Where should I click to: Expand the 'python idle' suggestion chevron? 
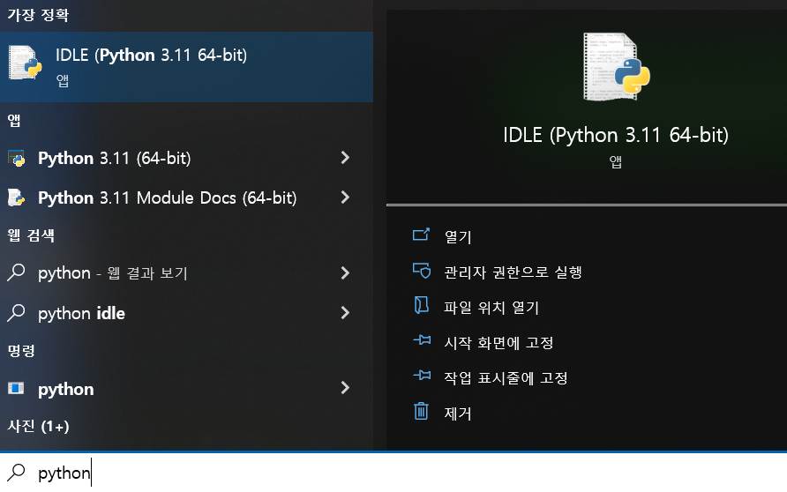345,312
